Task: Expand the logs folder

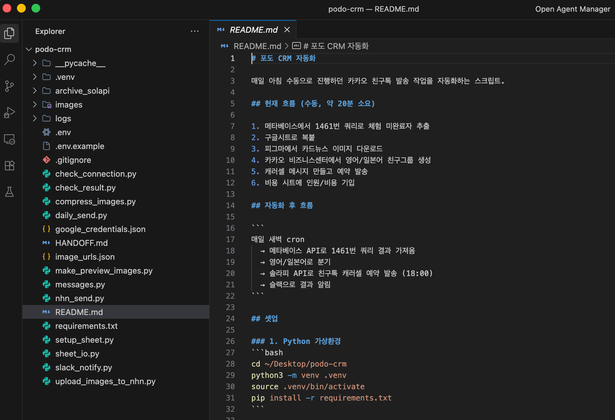Action: coord(116,119)
